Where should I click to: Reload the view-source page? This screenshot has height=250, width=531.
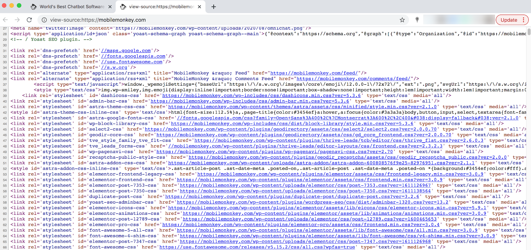pos(29,20)
